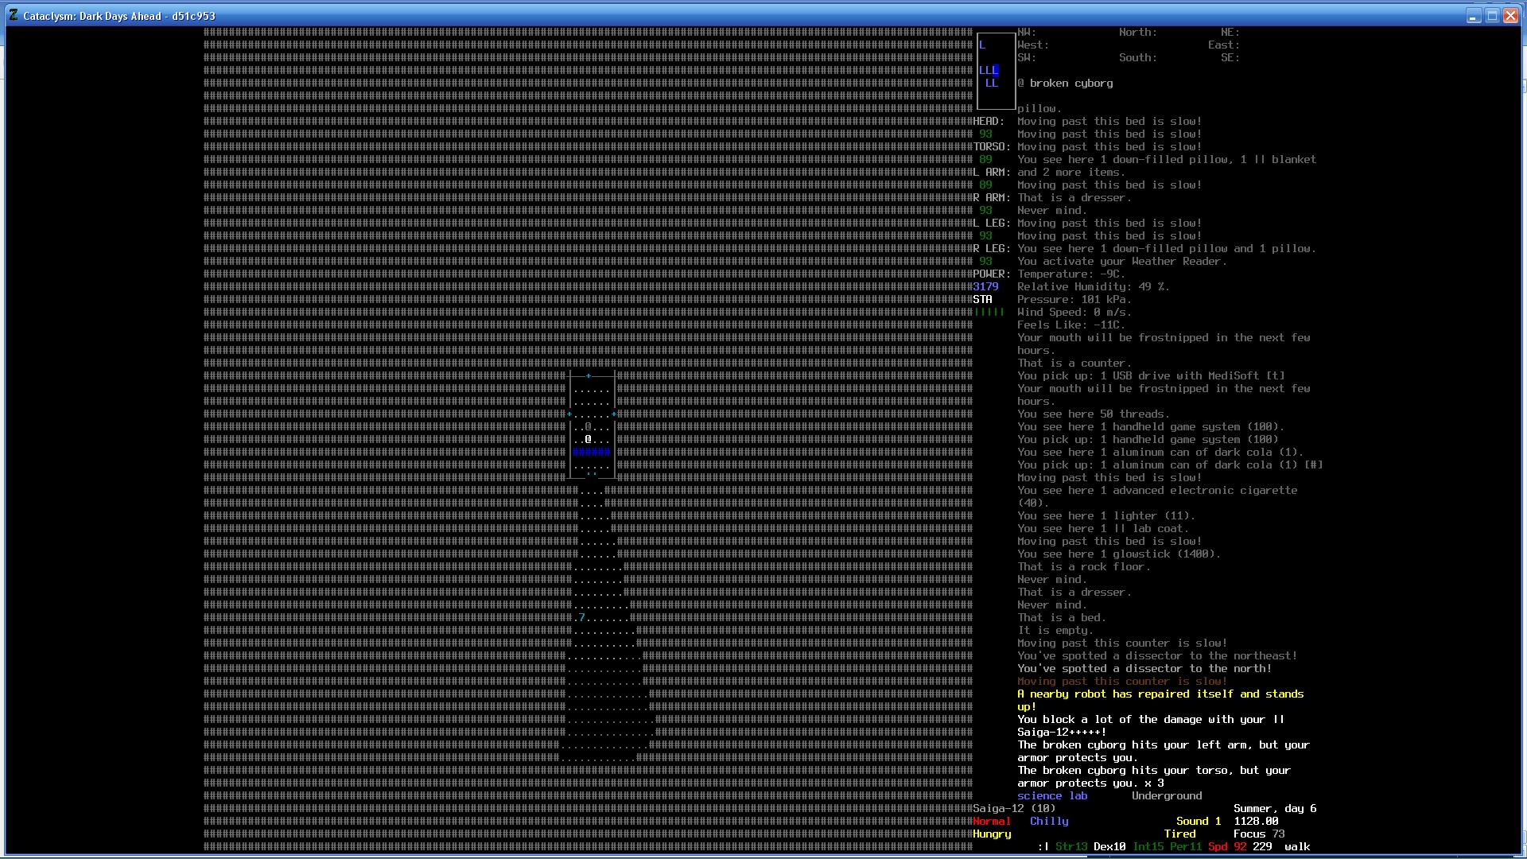Image resolution: width=1527 pixels, height=859 pixels.
Task: Maximize the game window
Action: click(x=1492, y=16)
